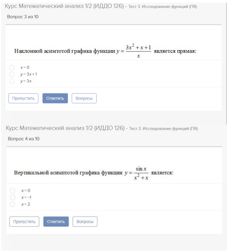Click the course title above question 3
The width and height of the screenshot is (227, 251).
(x=65, y=6)
